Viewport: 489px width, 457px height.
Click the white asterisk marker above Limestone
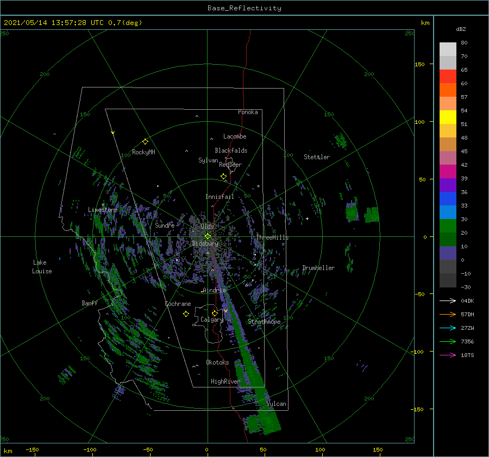[103, 205]
